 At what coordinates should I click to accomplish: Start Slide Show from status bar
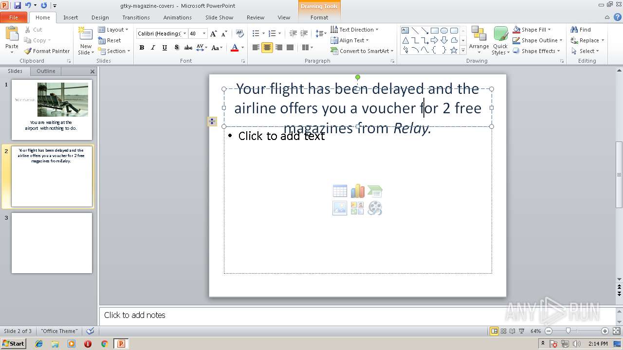pos(521,331)
